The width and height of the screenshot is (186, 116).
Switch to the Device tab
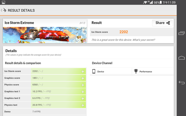click(x=111, y=72)
